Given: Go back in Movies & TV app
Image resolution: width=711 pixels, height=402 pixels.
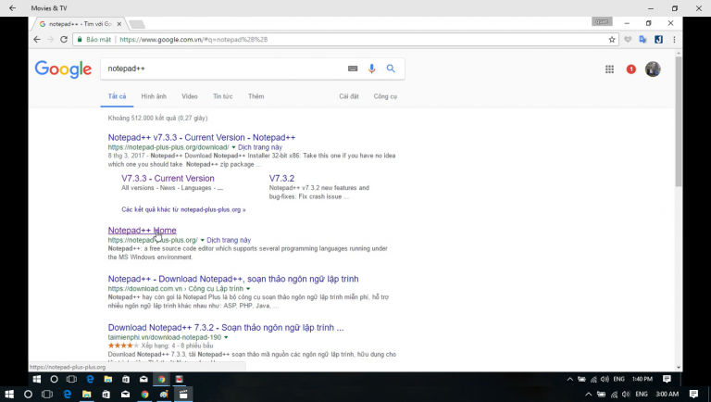Looking at the screenshot, I should pos(12,8).
